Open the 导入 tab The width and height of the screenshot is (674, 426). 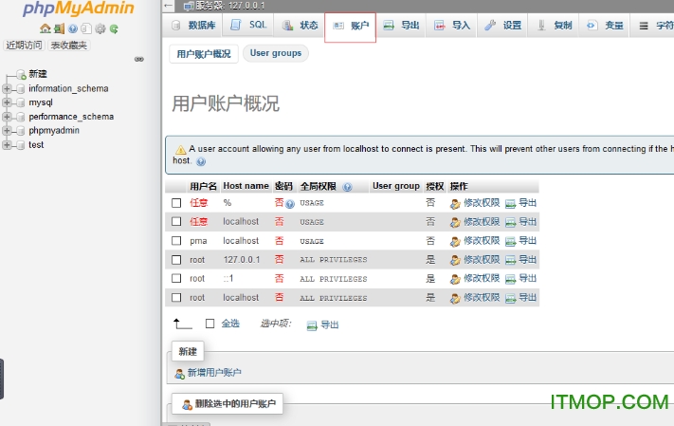pos(452,26)
